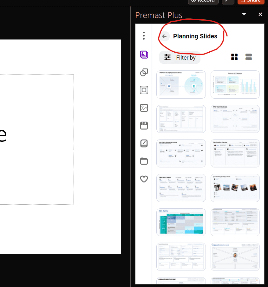Toggle the kebab menu with three dots
Image resolution: width=268 pixels, height=287 pixels.
(144, 36)
